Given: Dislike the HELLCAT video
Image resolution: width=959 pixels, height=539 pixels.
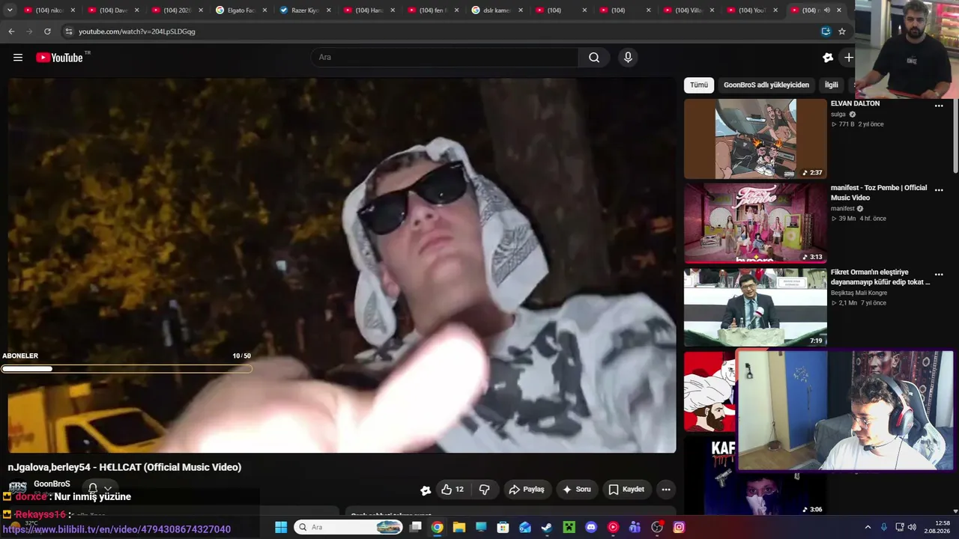Looking at the screenshot, I should 485,490.
